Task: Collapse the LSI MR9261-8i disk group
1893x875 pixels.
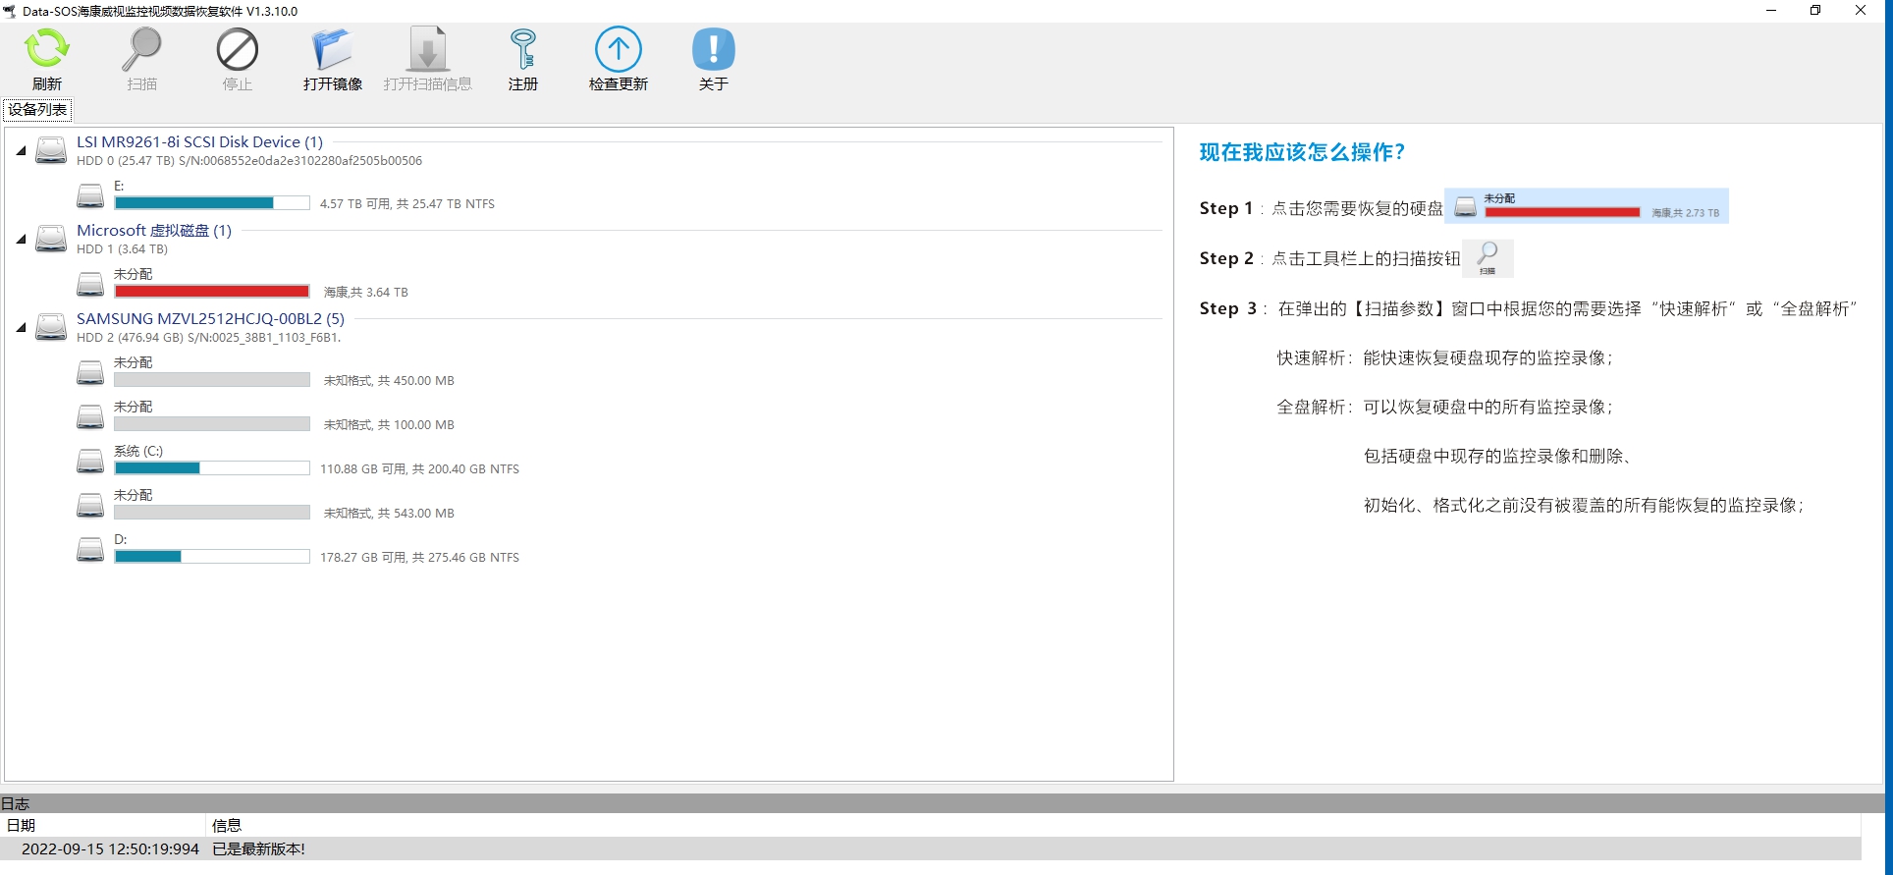Action: 21,150
